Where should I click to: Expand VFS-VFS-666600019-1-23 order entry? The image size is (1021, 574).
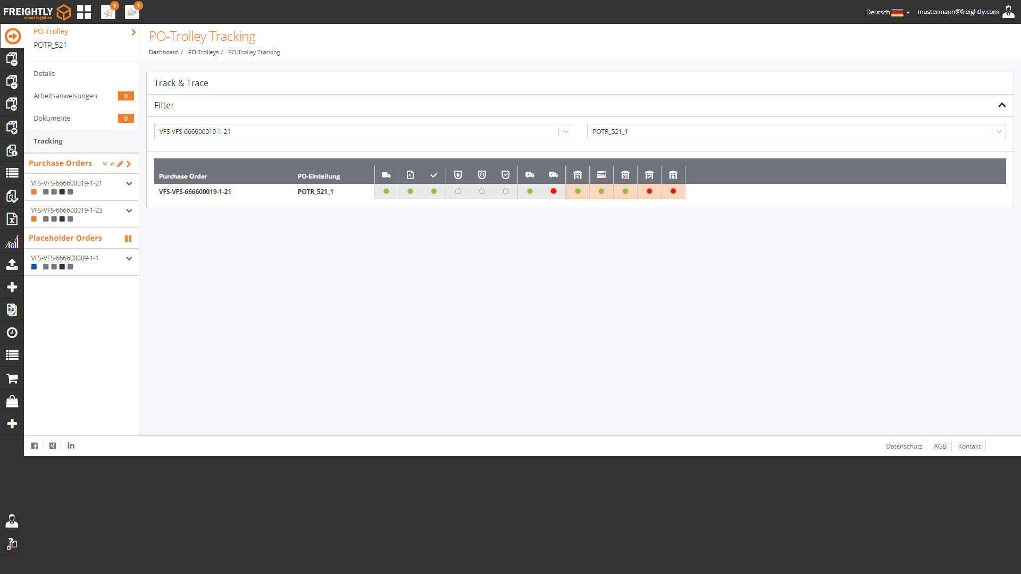(129, 211)
